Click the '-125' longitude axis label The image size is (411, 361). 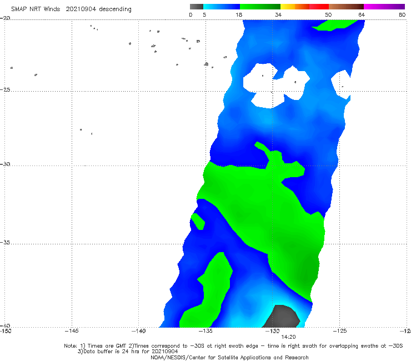point(340,331)
